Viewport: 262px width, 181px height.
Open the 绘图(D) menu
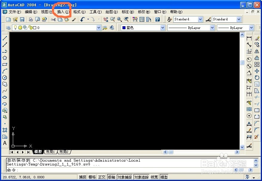coord(112,12)
